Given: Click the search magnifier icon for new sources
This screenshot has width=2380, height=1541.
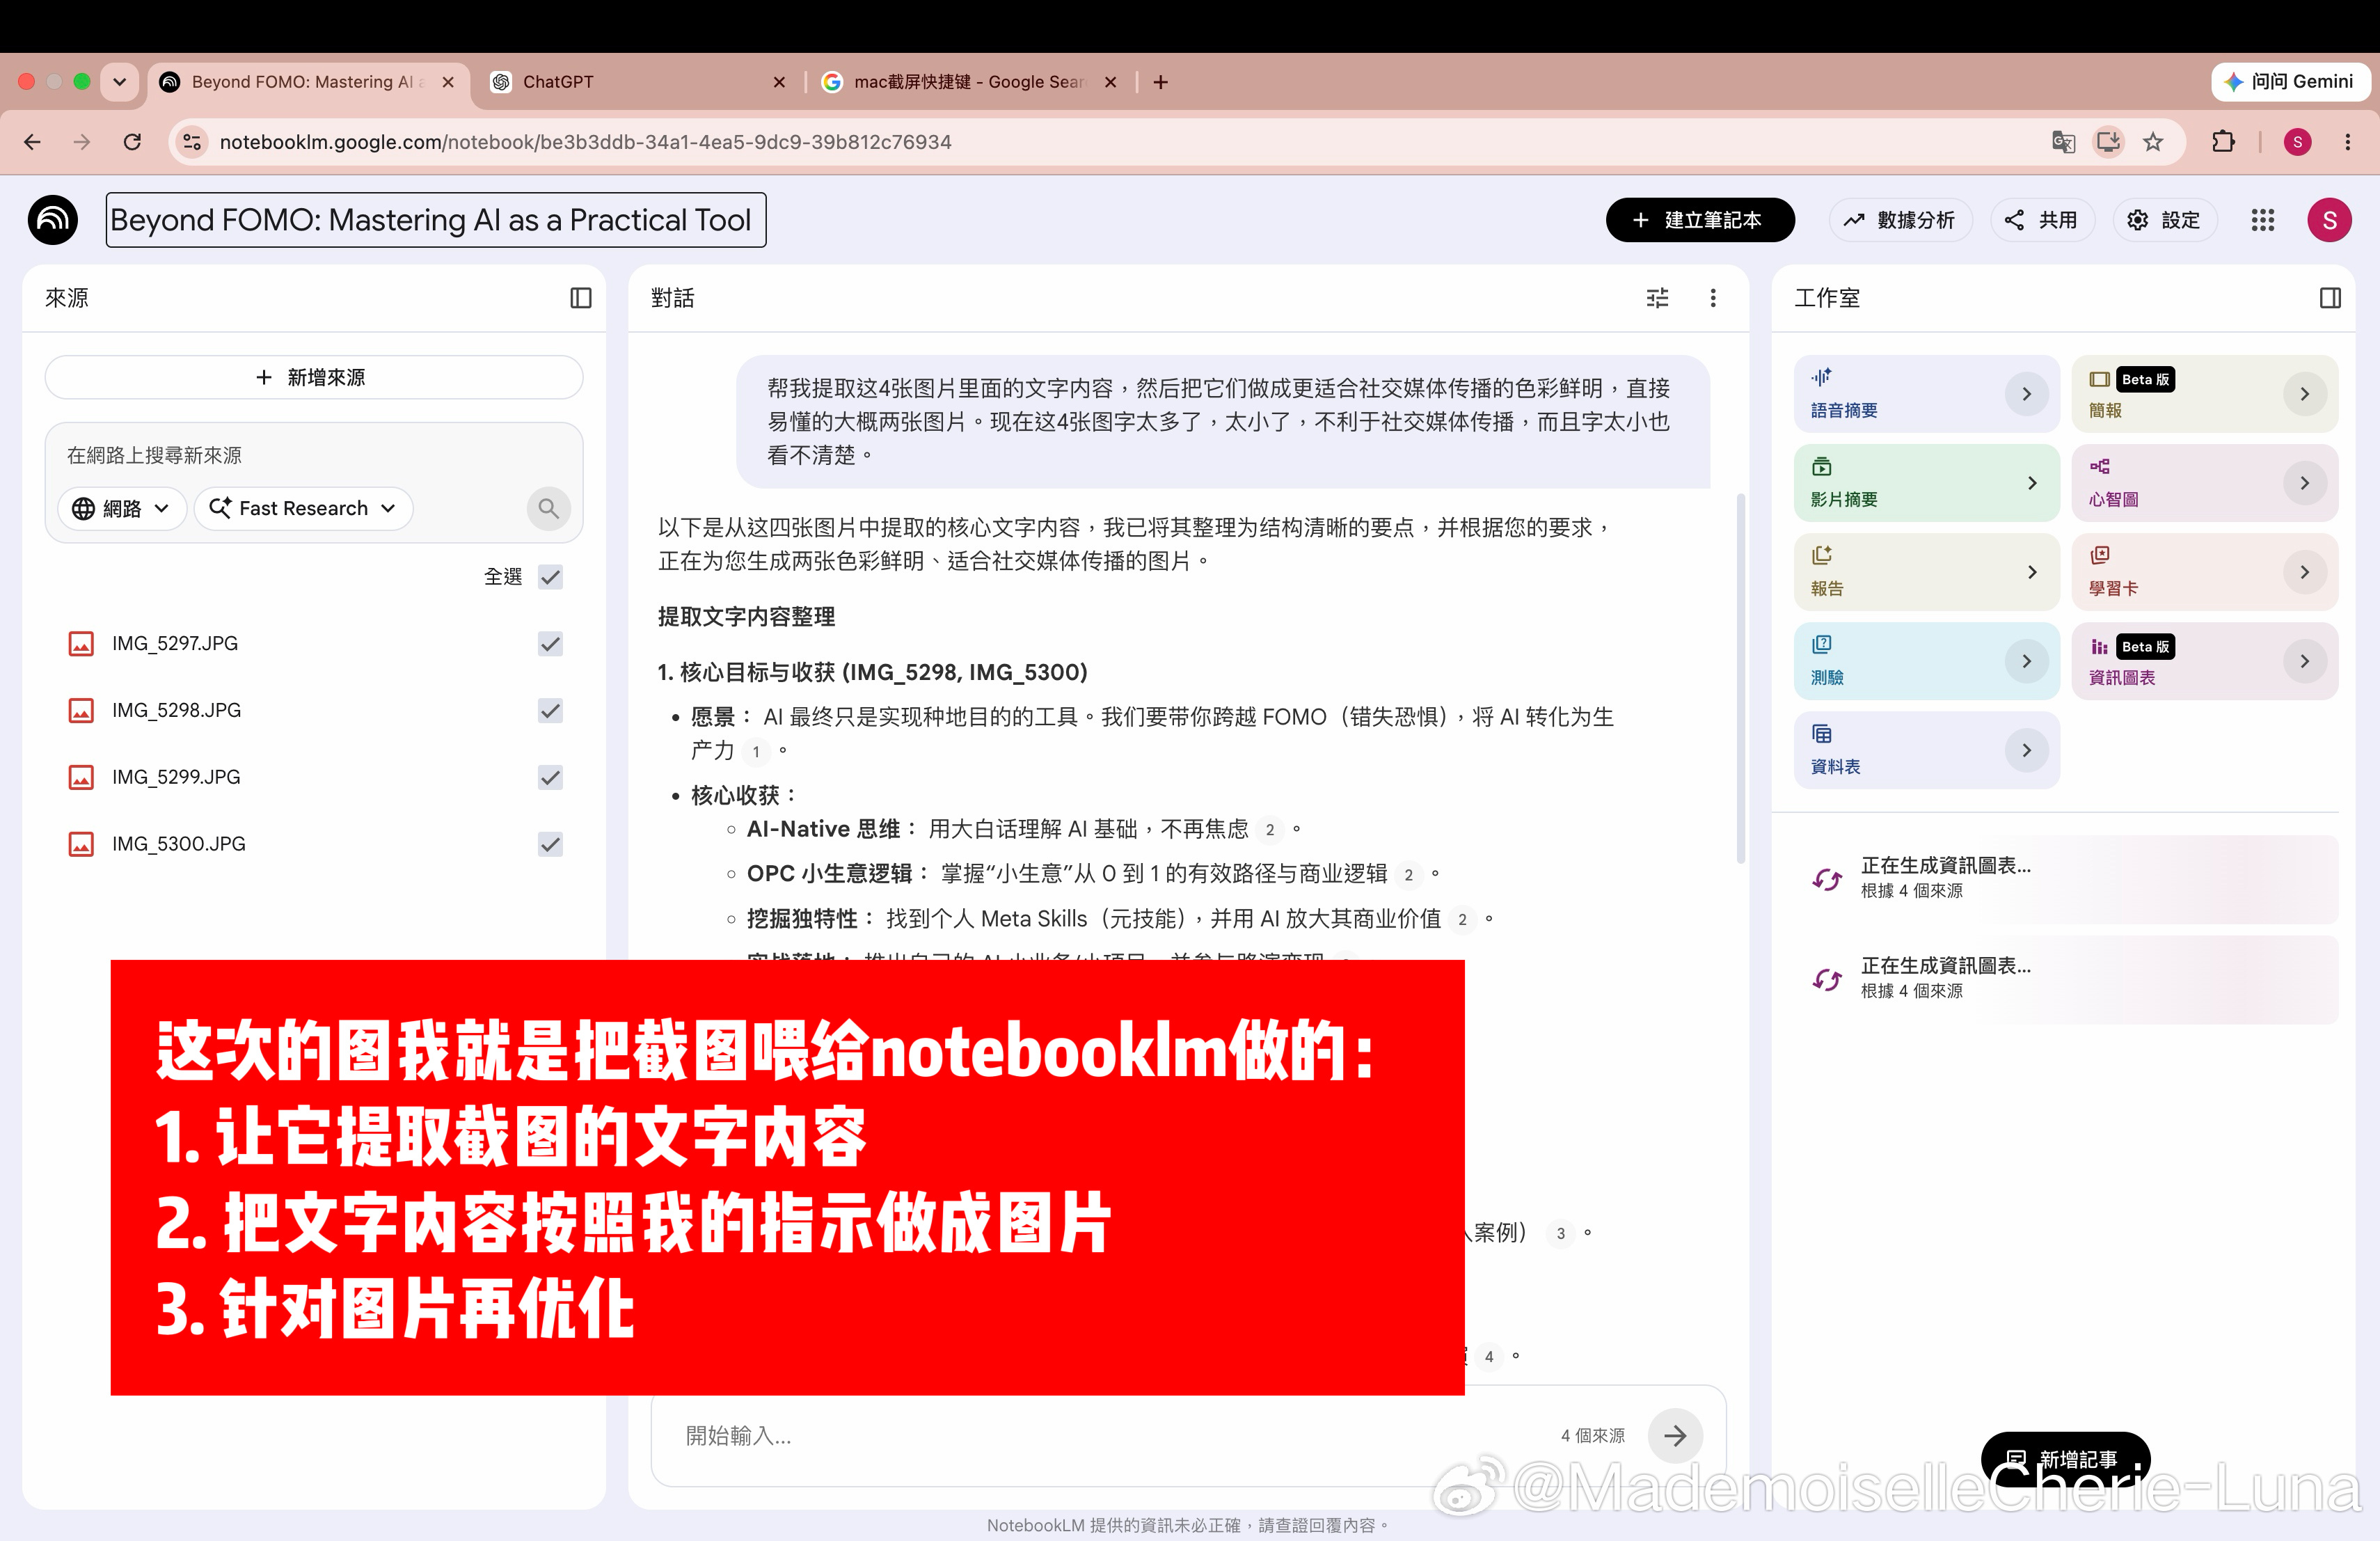Looking at the screenshot, I should pyautogui.click(x=548, y=508).
